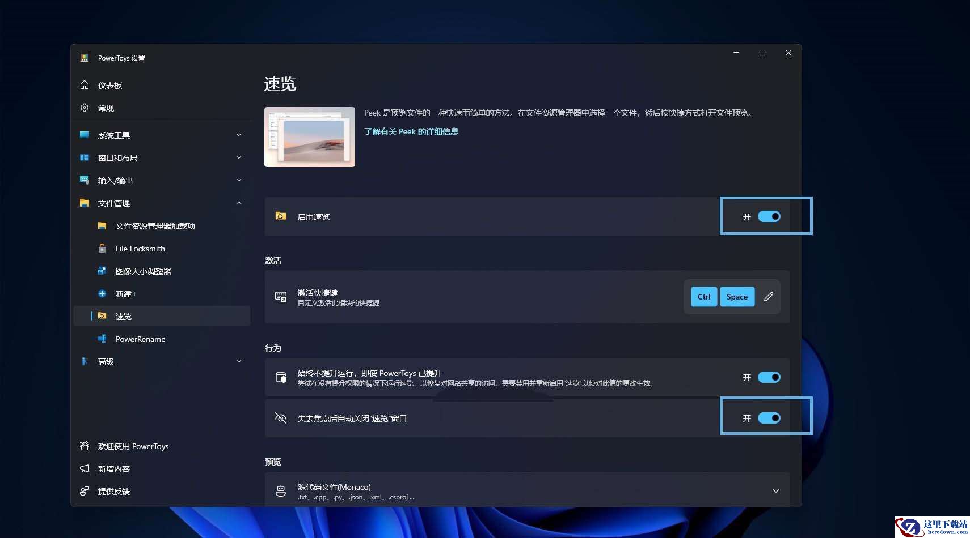The width and height of the screenshot is (970, 538).
Task: Open 常规 general settings gear icon
Action: (x=85, y=108)
